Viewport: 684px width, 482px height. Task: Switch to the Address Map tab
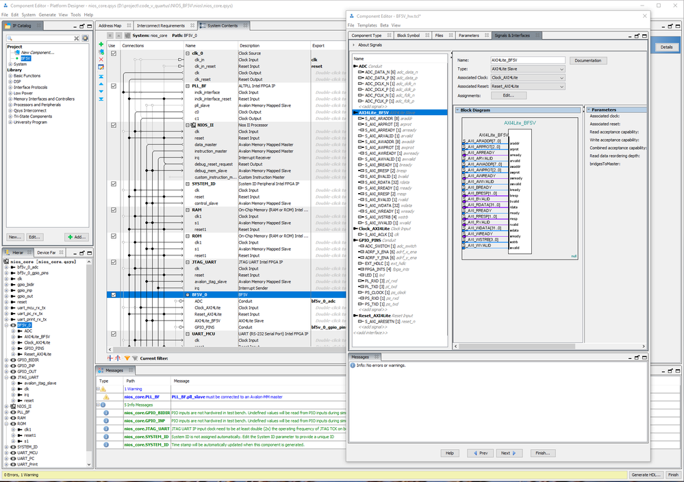click(x=110, y=25)
